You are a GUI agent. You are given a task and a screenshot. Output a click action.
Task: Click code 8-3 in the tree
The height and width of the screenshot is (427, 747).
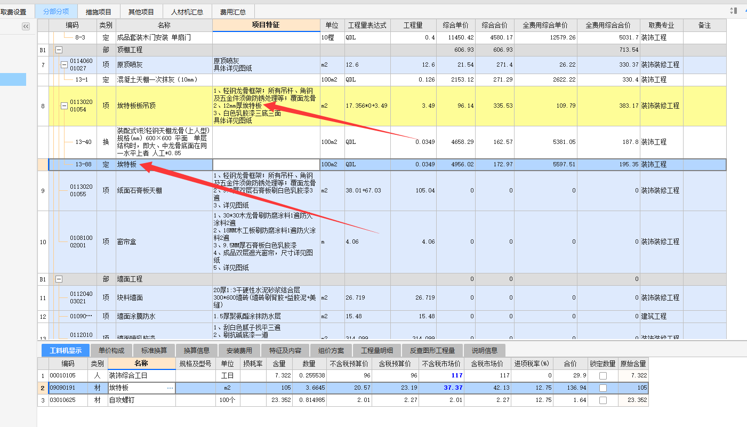(80, 37)
